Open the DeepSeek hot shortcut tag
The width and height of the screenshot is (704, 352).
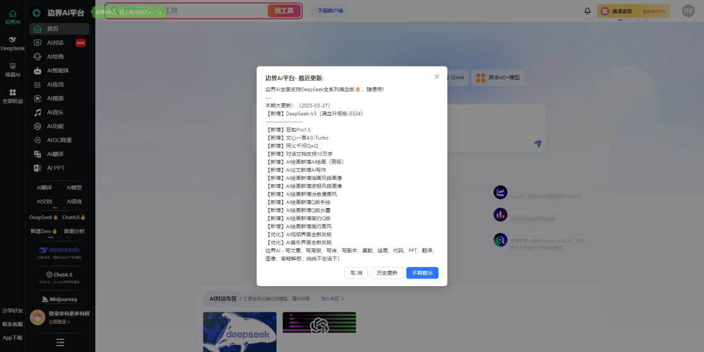point(44,218)
